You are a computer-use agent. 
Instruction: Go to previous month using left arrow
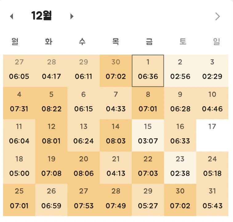click(12, 16)
